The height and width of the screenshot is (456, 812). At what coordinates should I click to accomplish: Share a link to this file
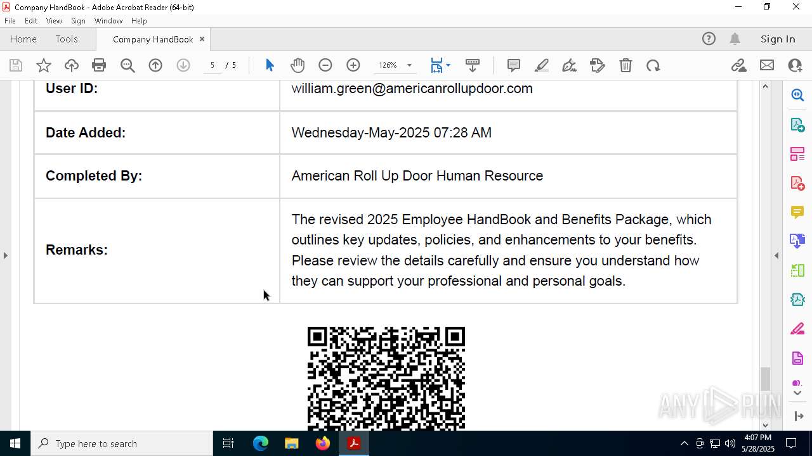click(739, 65)
